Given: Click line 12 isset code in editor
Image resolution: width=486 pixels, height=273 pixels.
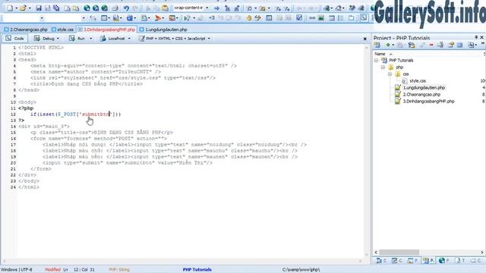Looking at the screenshot, I should coord(75,115).
